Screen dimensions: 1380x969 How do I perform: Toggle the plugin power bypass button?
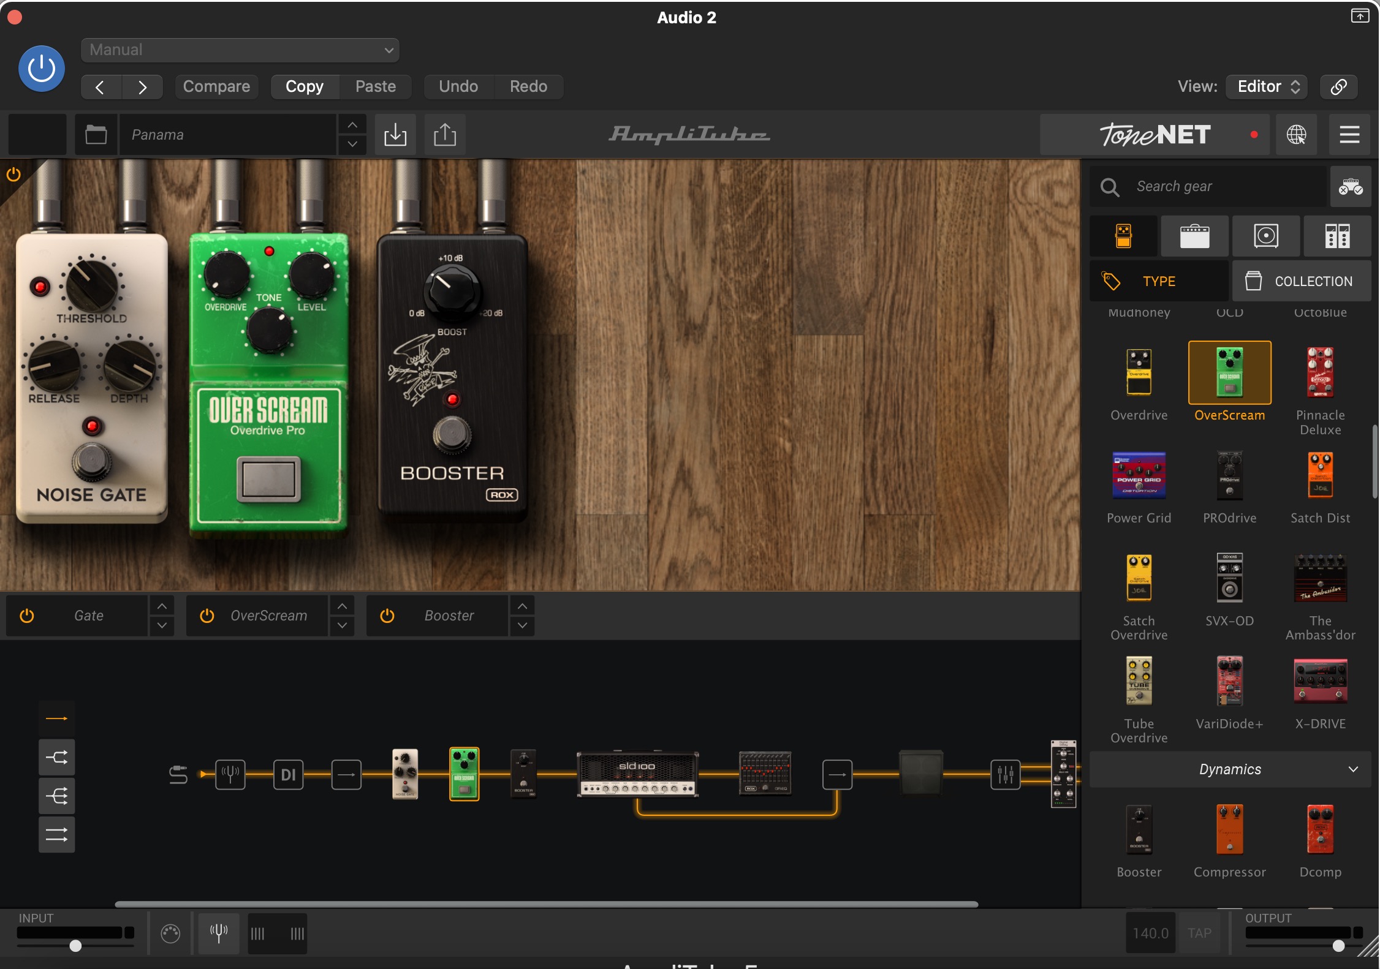[x=42, y=69]
